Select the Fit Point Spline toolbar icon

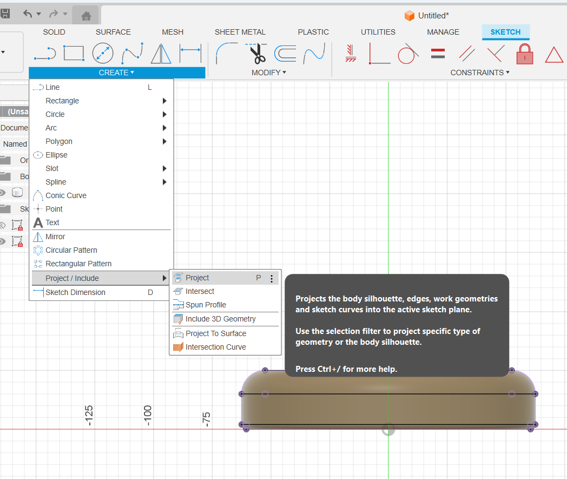[x=133, y=53]
